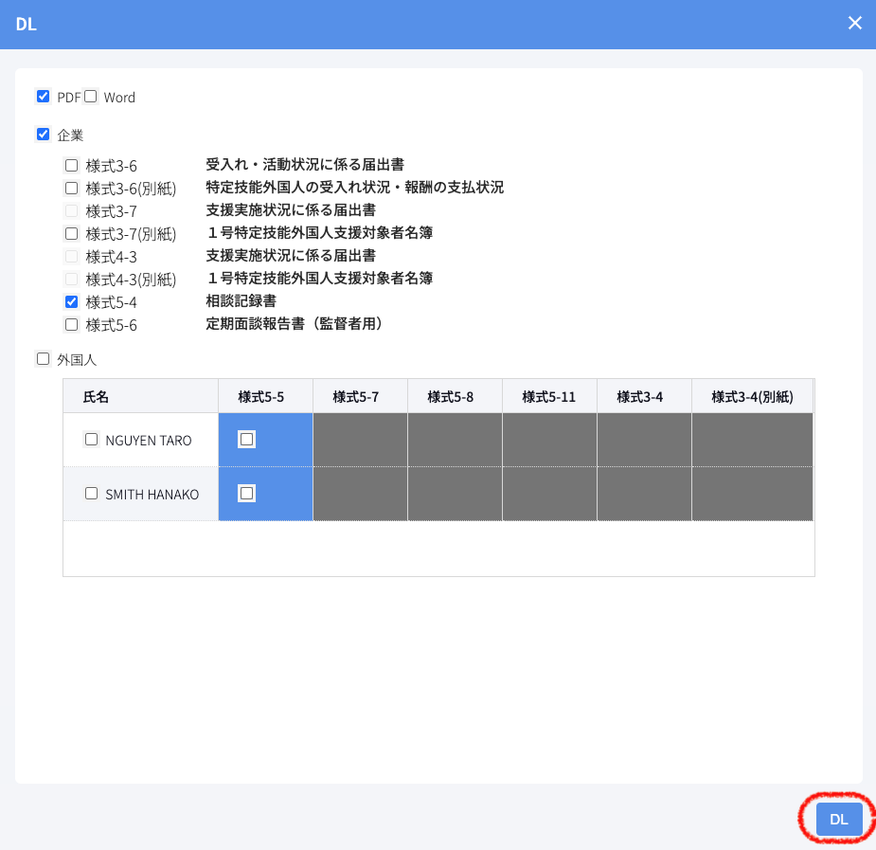Screen dimensions: 876x850
Task: Check 様式5-5 for NGUYEN TARO
Action: tap(246, 440)
